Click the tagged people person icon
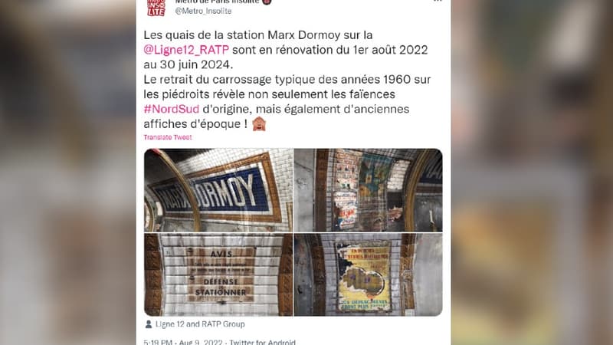613x345 pixels. [x=149, y=324]
